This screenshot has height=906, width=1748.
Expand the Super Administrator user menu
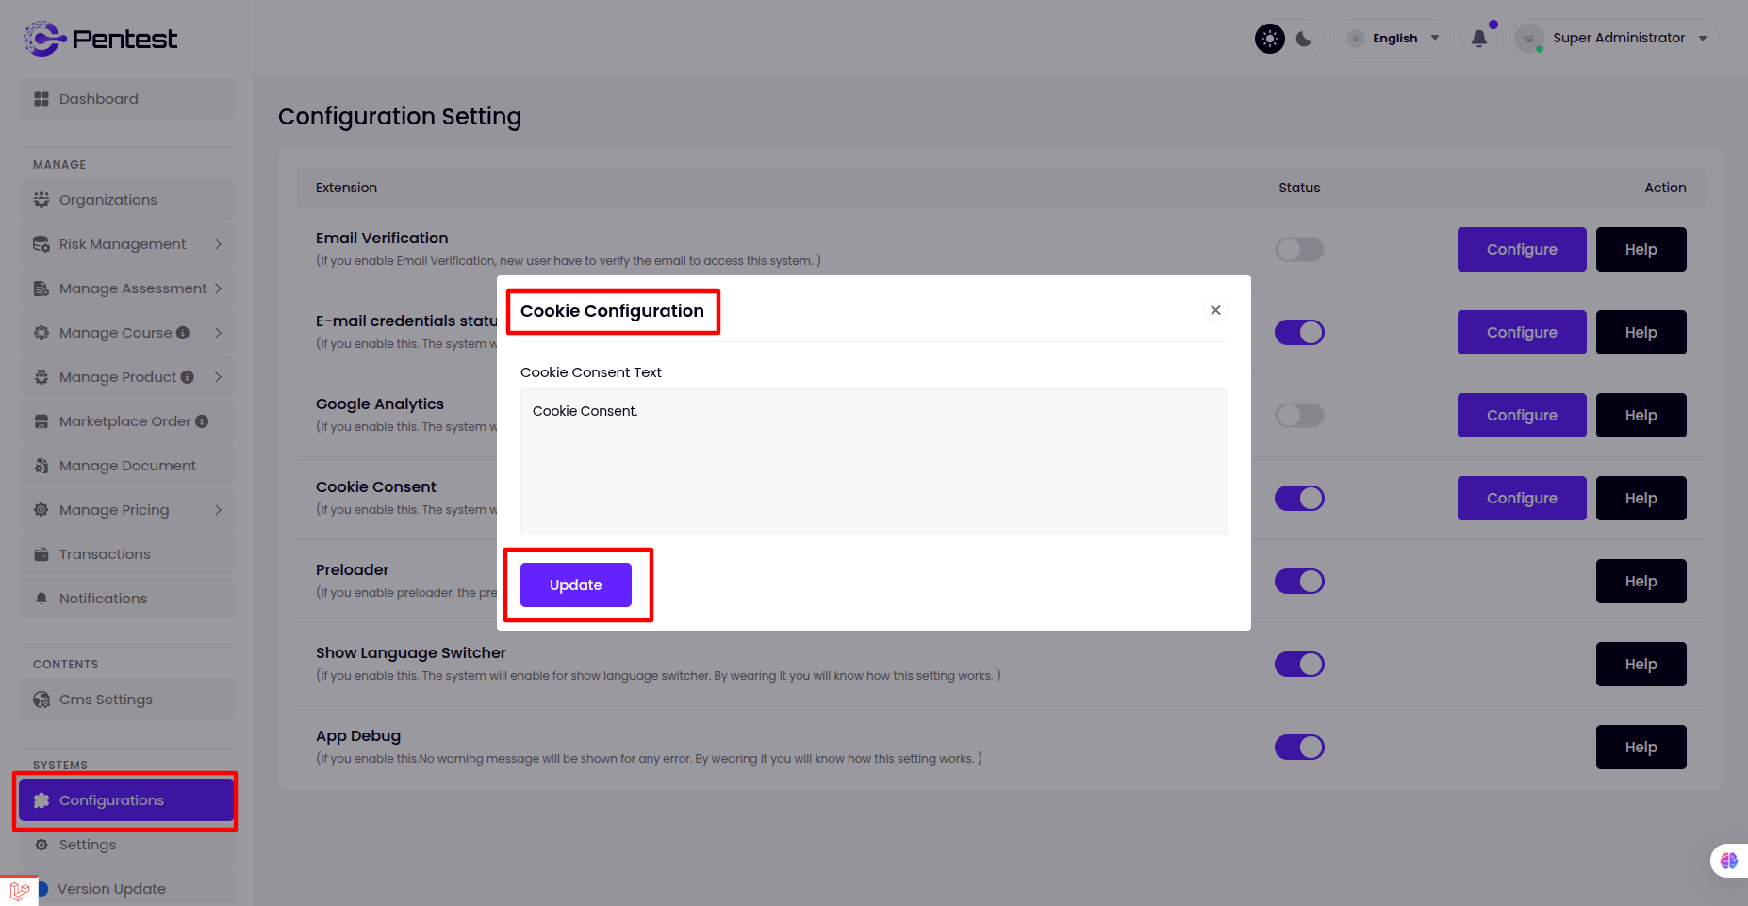click(x=1618, y=39)
